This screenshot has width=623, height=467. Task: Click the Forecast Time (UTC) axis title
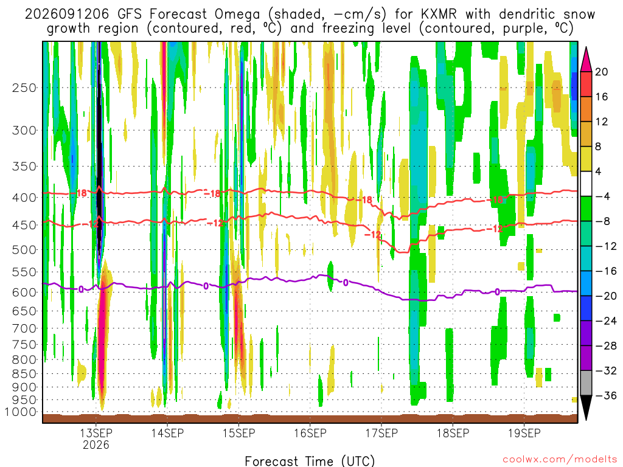pos(310,461)
